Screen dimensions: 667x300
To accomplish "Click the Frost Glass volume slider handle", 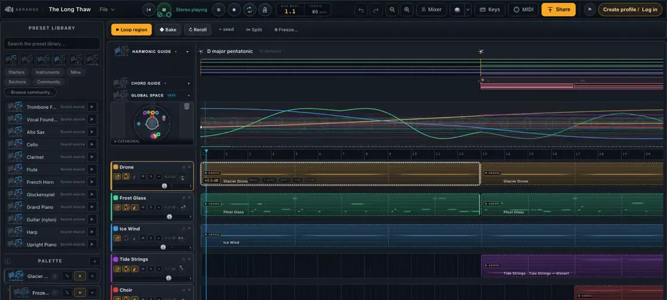I will click(169, 217).
